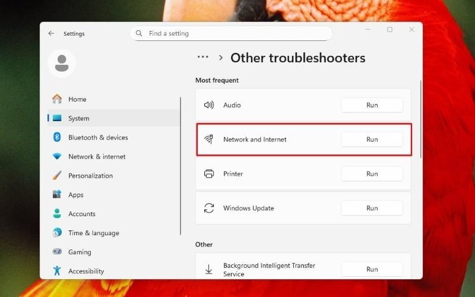Open Personalization settings
The image size is (475, 297).
pyautogui.click(x=114, y=175)
